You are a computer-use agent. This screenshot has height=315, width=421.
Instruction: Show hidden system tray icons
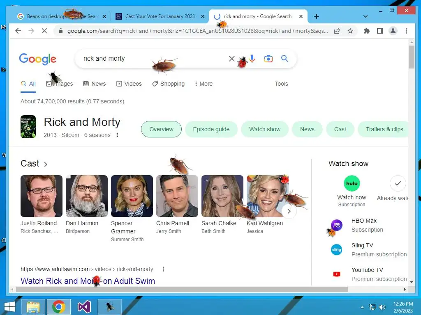(x=363, y=307)
